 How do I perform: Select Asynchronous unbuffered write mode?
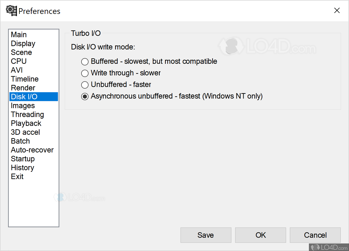pyautogui.click(x=85, y=96)
